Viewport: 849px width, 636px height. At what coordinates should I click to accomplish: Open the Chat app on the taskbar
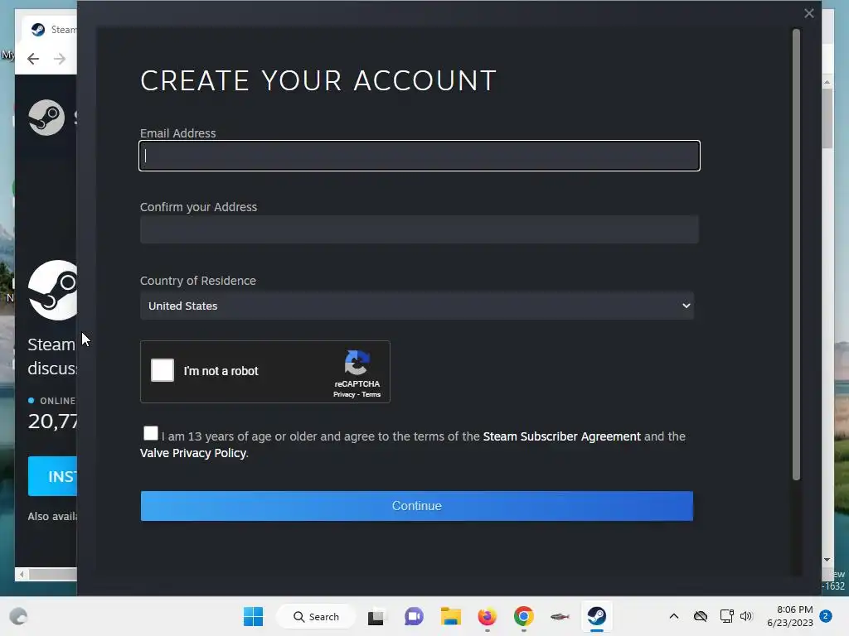(x=414, y=616)
